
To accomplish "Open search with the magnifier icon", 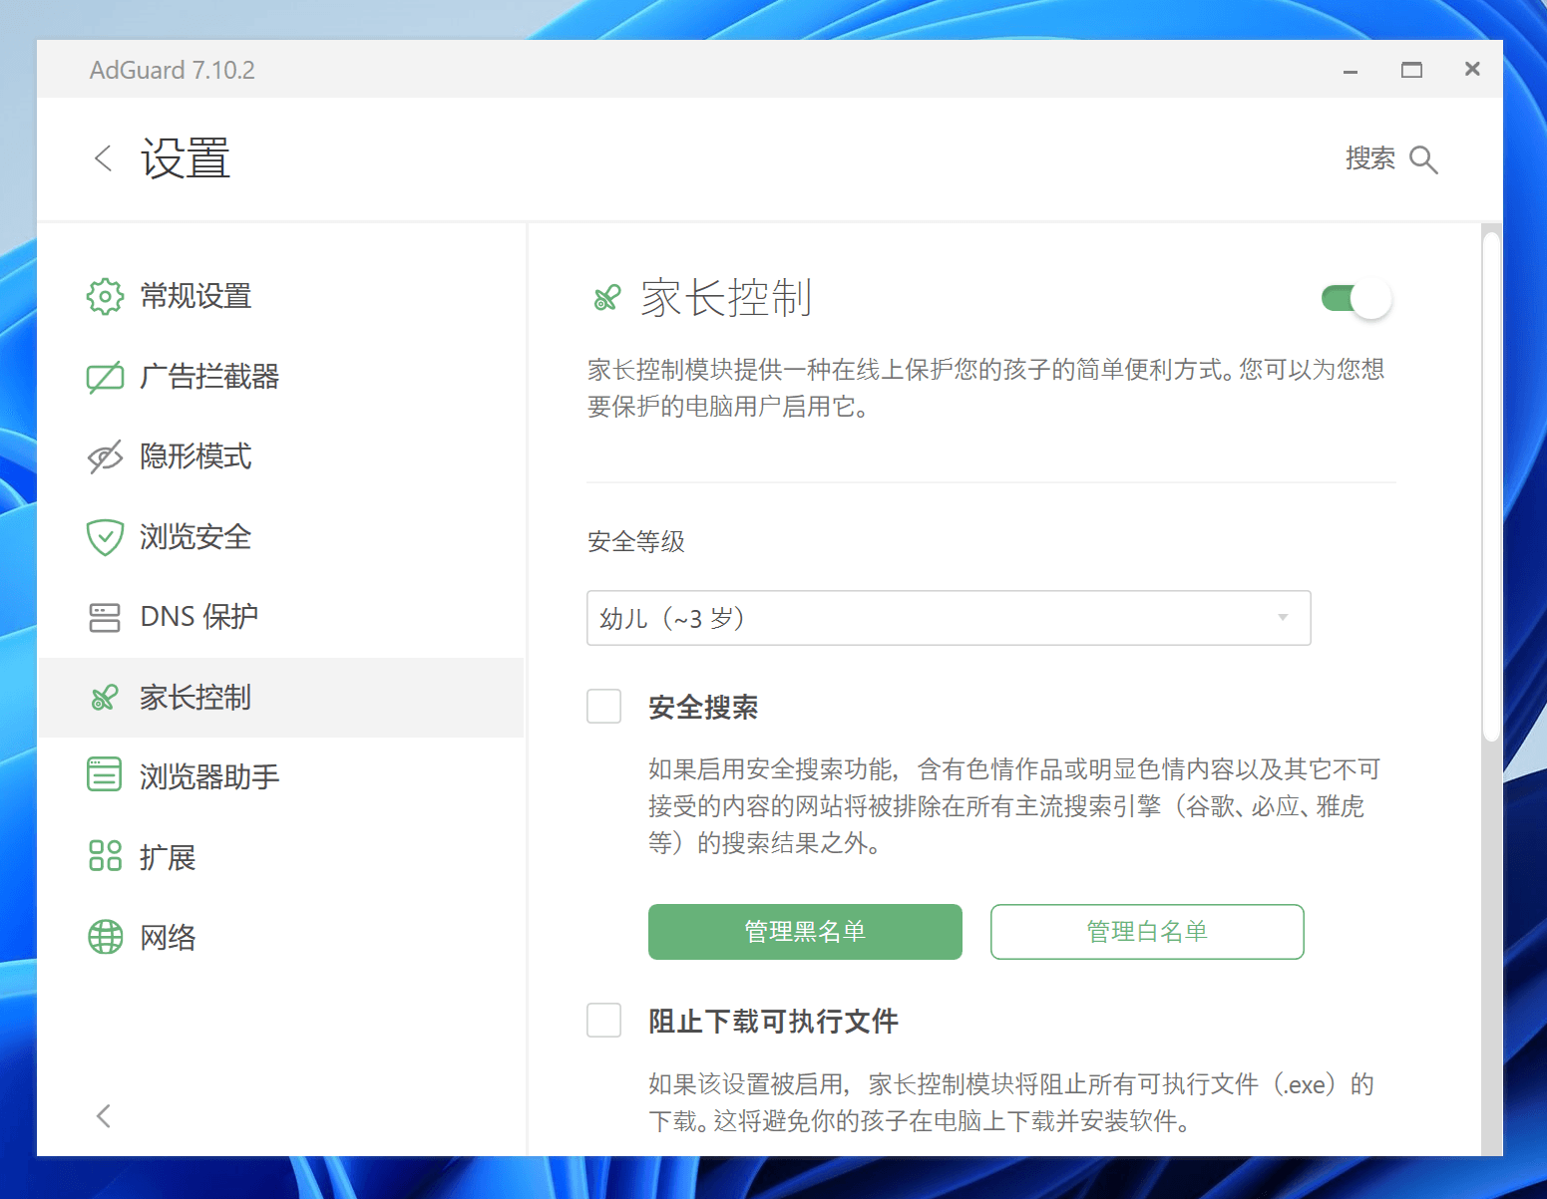I will coord(1423,159).
